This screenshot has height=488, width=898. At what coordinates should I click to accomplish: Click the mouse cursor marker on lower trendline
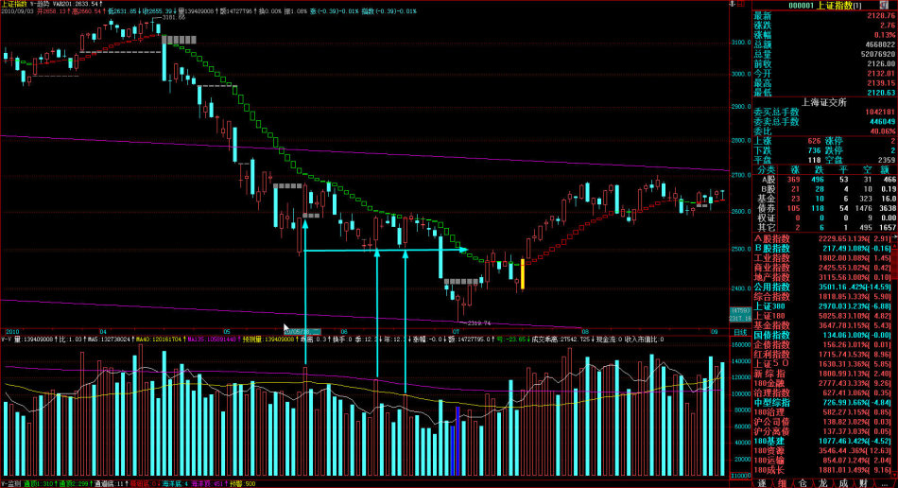(x=287, y=327)
